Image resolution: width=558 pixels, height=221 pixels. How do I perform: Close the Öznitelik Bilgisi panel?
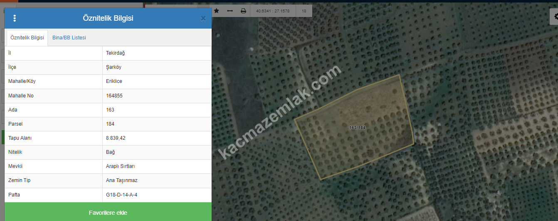(x=203, y=18)
